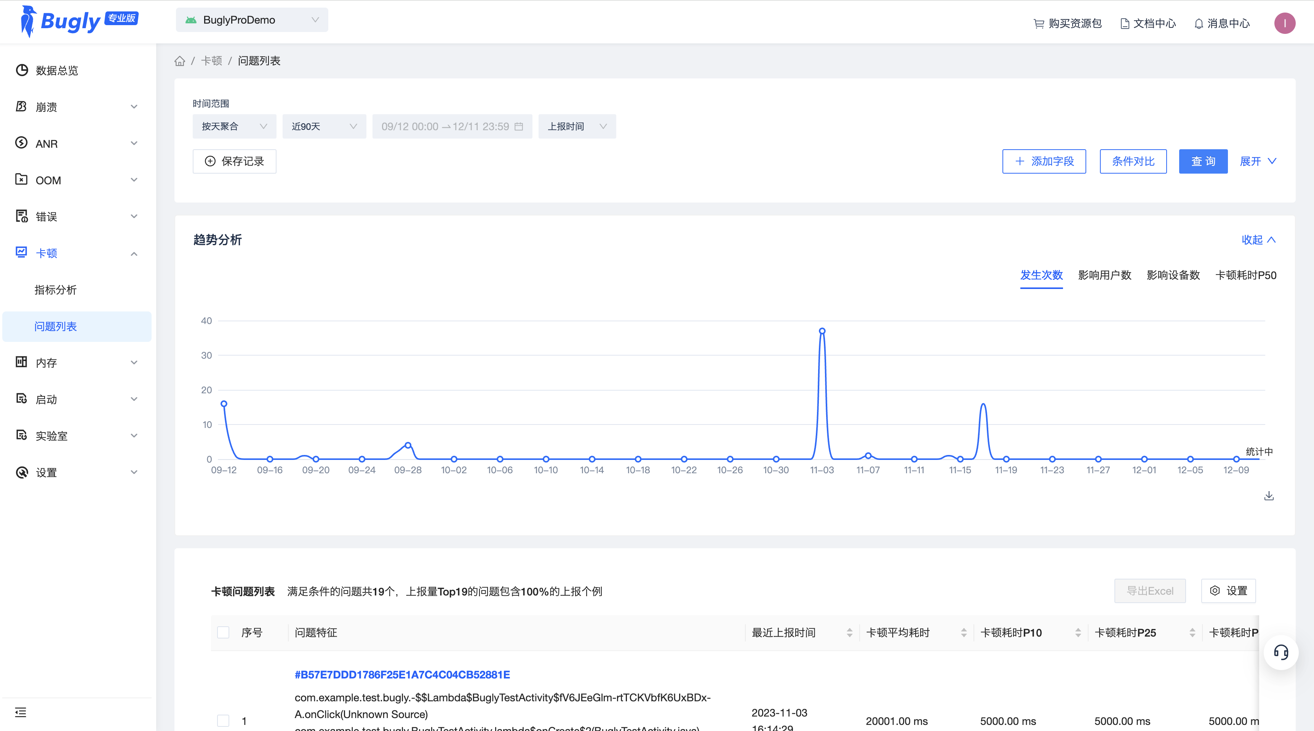Image resolution: width=1314 pixels, height=731 pixels.
Task: Collapse the 卡顿 menu chevron
Action: [134, 253]
